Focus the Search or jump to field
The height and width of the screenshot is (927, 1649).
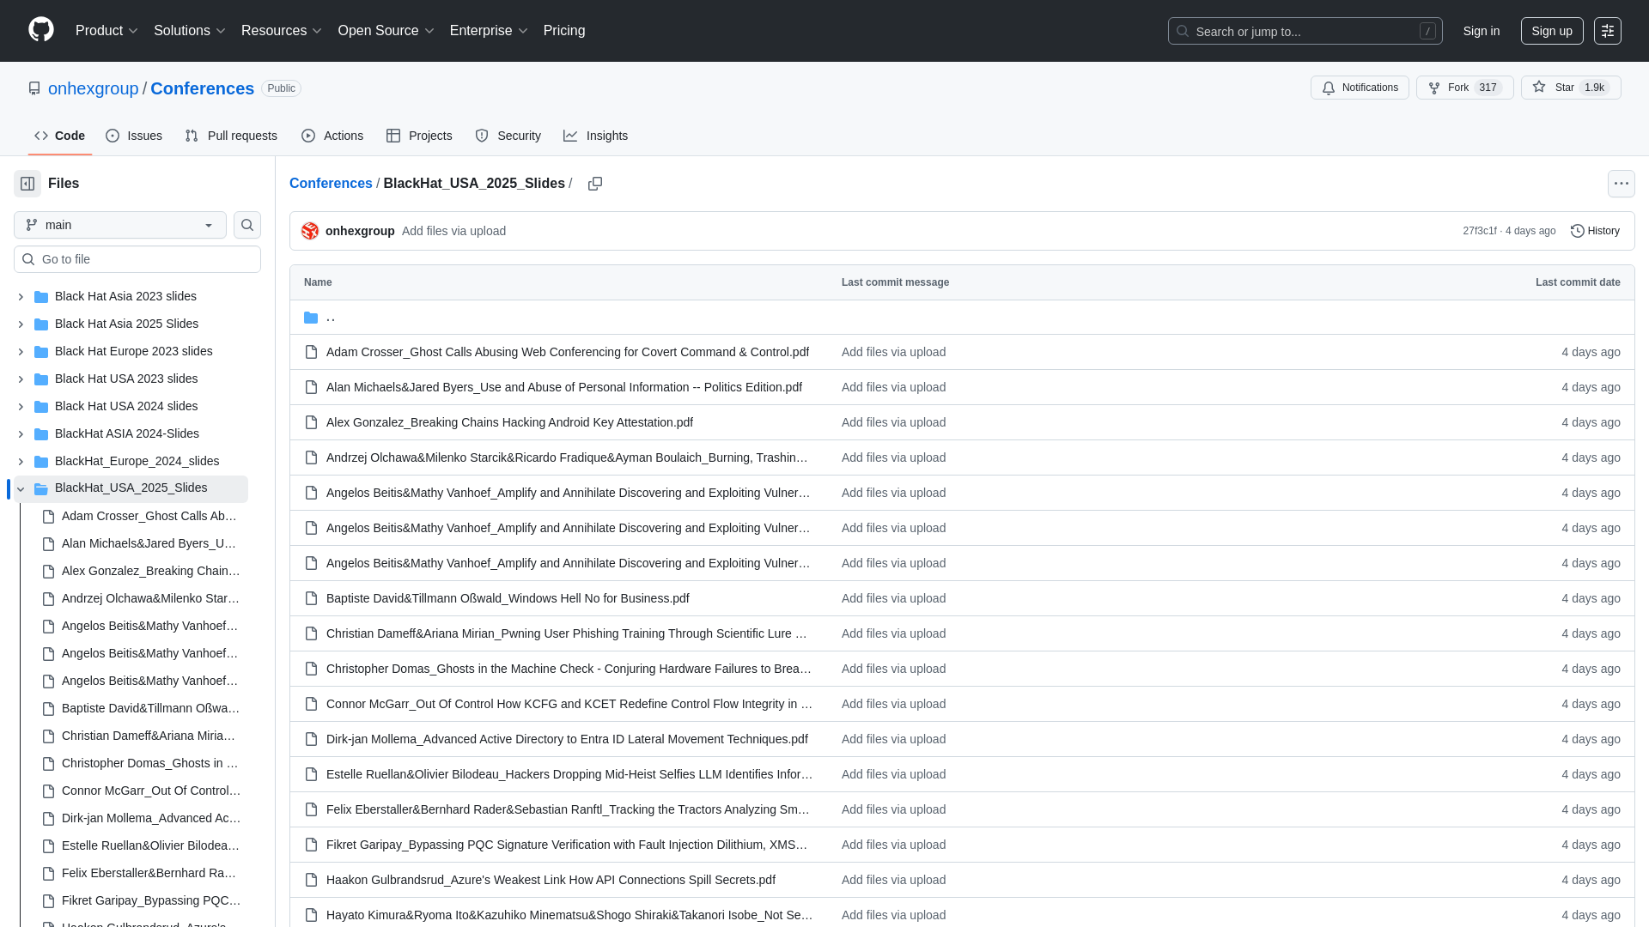pyautogui.click(x=1305, y=31)
